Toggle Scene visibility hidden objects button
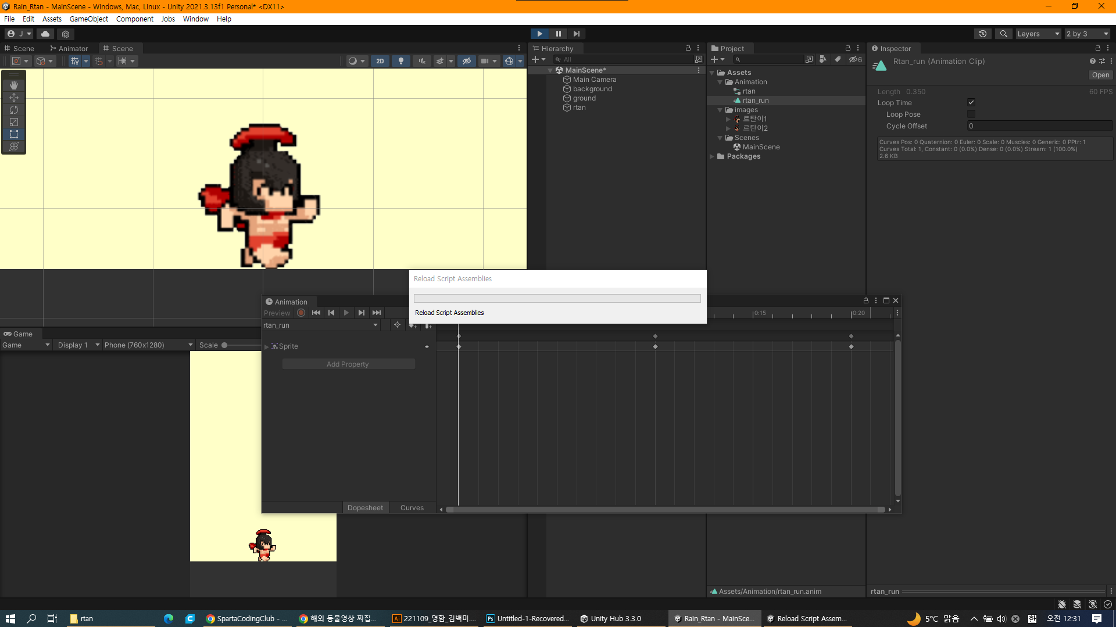This screenshot has width=1116, height=627. click(x=466, y=61)
